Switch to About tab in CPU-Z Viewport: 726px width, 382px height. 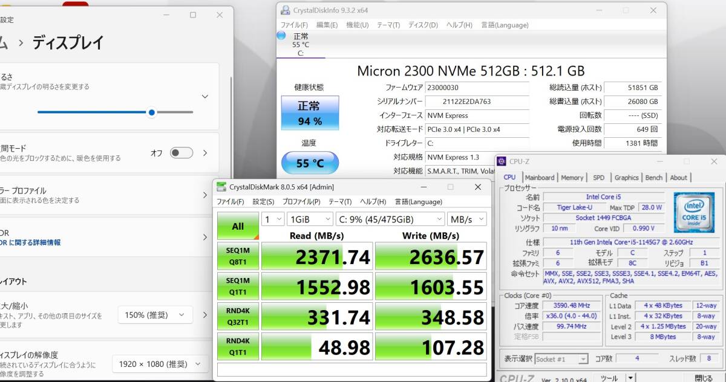[x=679, y=178]
